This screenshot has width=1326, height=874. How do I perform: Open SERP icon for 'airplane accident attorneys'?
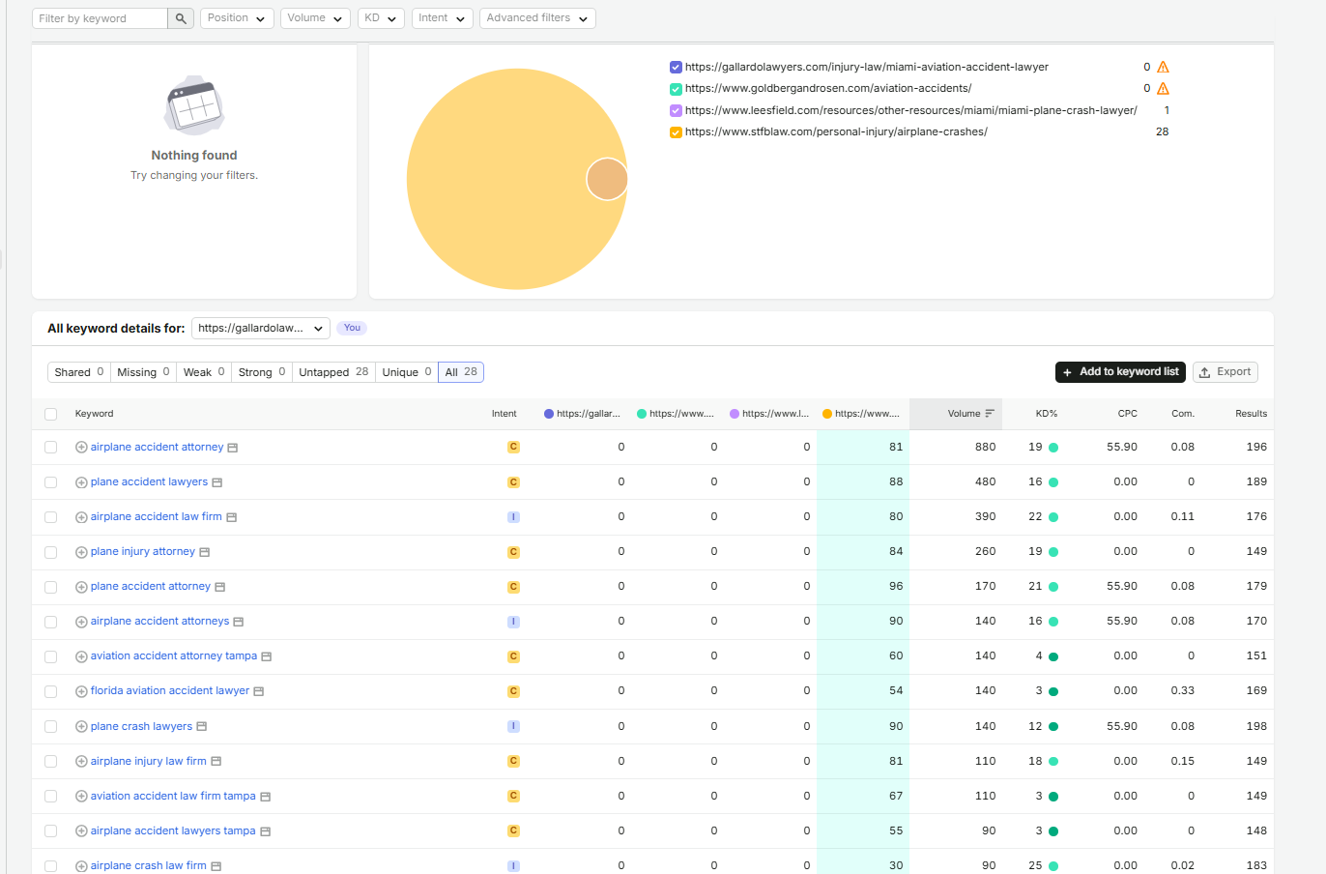coord(239,622)
